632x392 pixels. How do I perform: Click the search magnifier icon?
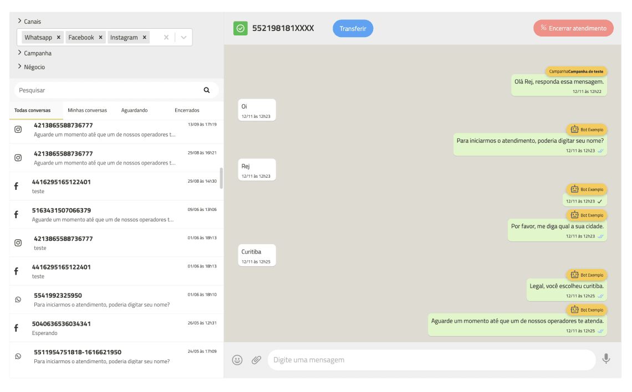pos(207,90)
